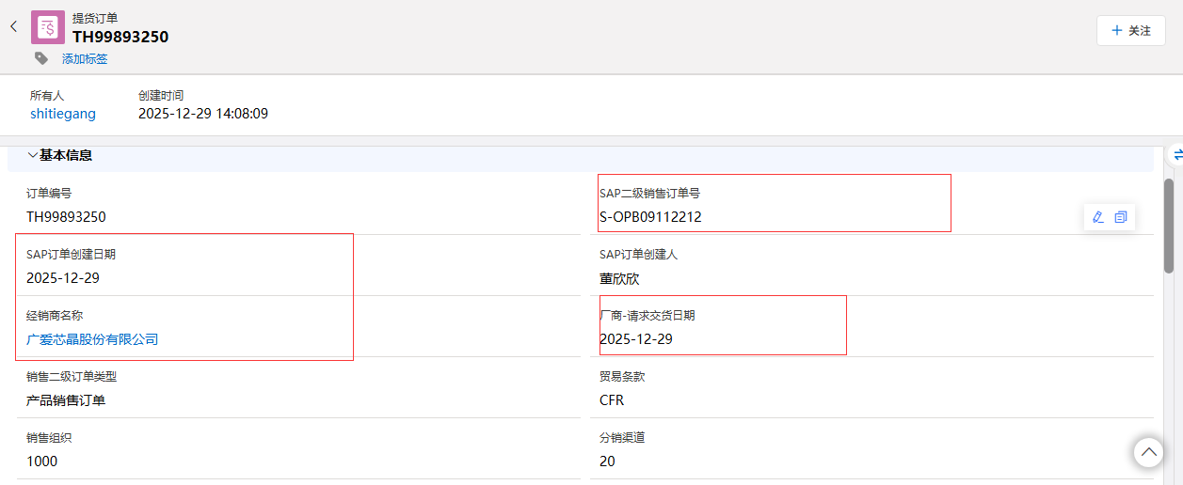1183x485 pixels.
Task: Collapse the 基本信息 section
Action: coord(33,155)
